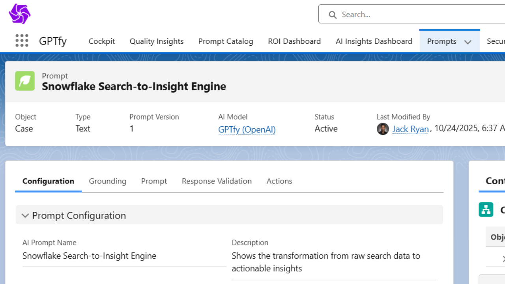The image size is (505, 284).
Task: Click the purple GPTfy logo icon
Action: pos(19,14)
